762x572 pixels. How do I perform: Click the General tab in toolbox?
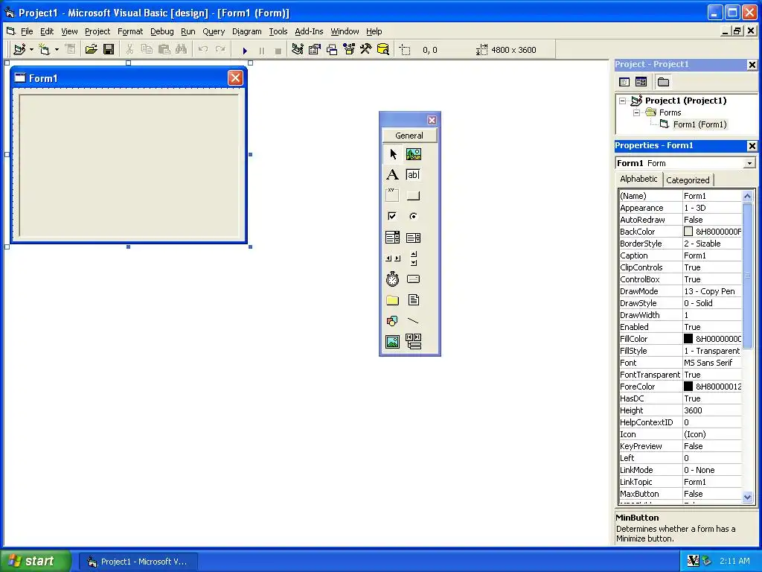[409, 136]
